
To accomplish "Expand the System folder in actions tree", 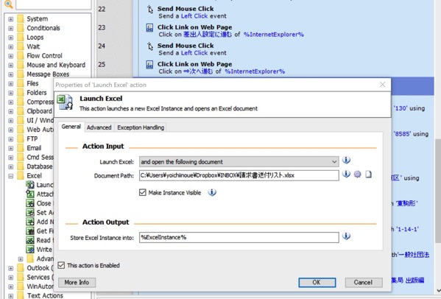I will tap(11, 19).
